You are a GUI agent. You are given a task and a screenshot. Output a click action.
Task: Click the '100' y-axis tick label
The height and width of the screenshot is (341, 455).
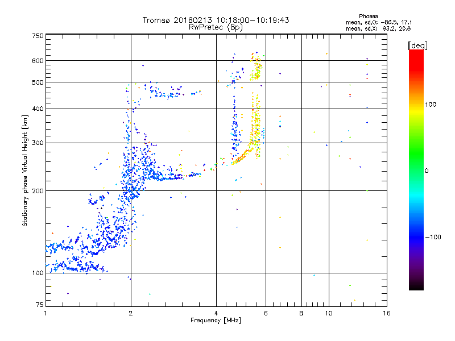point(38,273)
